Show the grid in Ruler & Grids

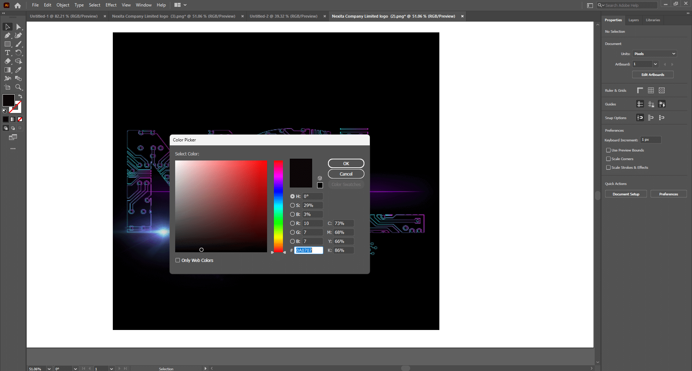pos(651,90)
